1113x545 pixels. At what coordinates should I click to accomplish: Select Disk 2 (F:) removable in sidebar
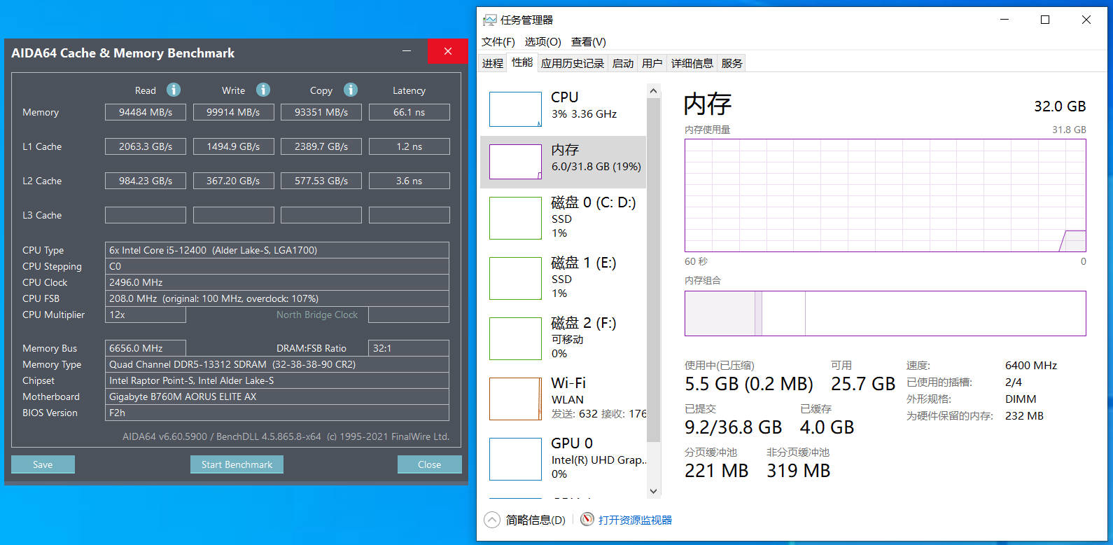click(563, 338)
